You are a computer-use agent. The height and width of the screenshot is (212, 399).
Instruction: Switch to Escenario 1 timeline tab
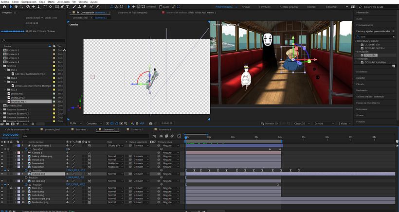[x=82, y=130]
